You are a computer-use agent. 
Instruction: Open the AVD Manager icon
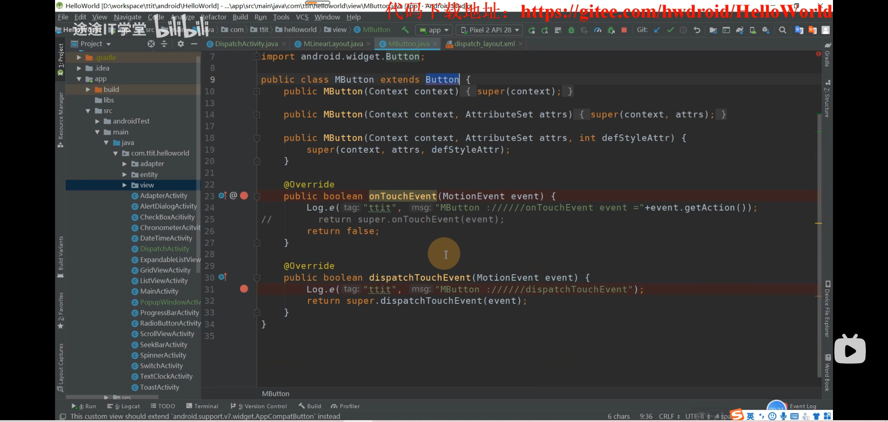coord(752,30)
